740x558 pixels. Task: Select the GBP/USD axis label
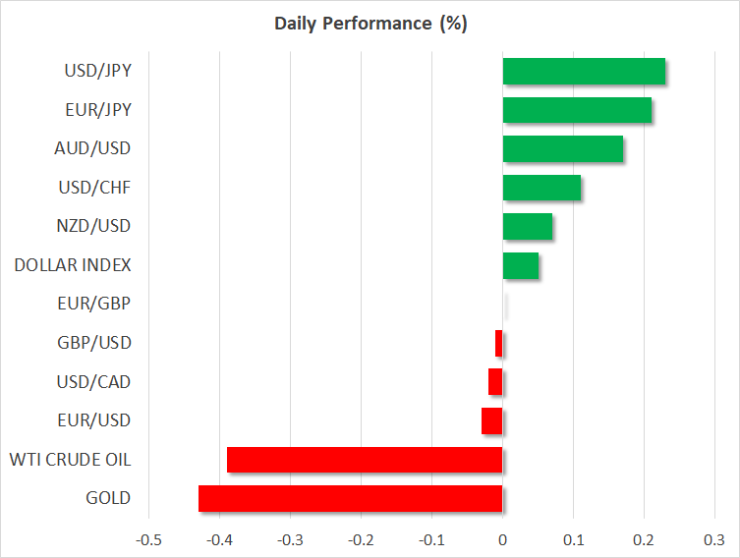(x=95, y=343)
